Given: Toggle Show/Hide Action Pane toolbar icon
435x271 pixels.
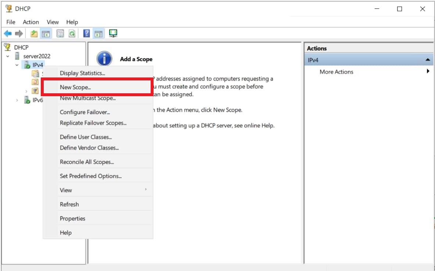Looking at the screenshot, I should [98, 34].
